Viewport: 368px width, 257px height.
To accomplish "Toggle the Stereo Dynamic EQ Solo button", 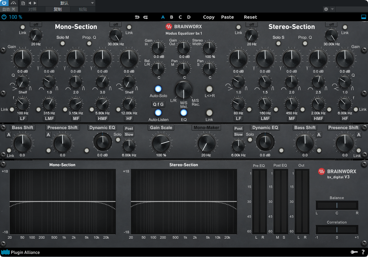I will pyautogui.click(x=250, y=140).
